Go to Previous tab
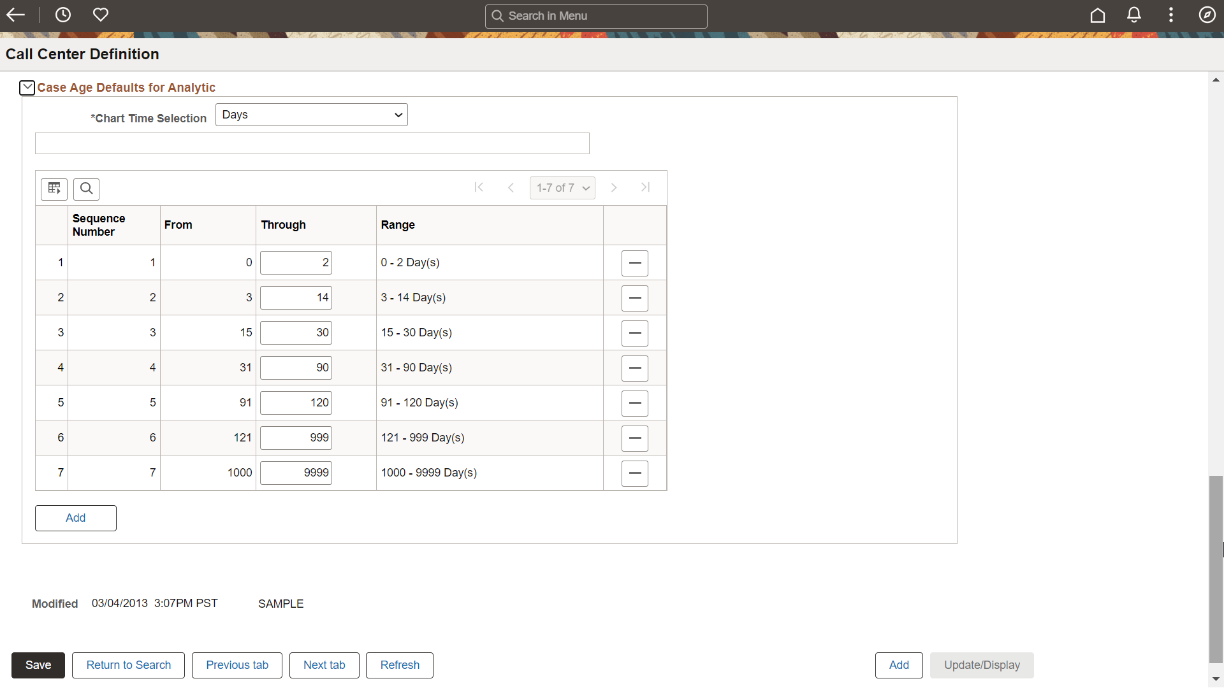The height and width of the screenshot is (688, 1224). pyautogui.click(x=237, y=665)
